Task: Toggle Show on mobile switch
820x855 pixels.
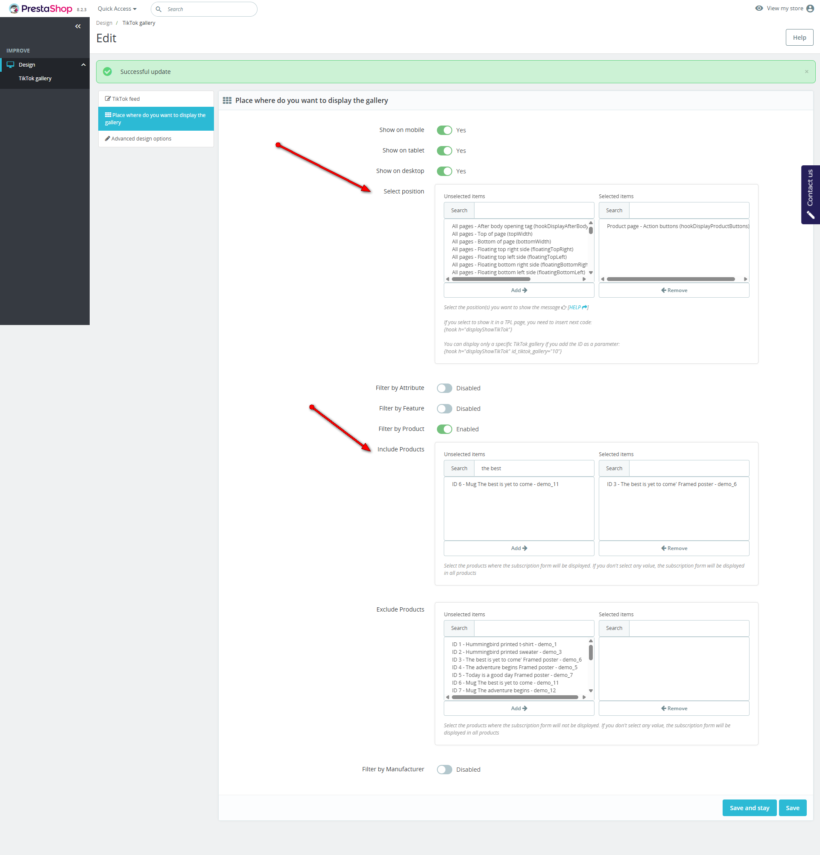Action: [x=445, y=130]
